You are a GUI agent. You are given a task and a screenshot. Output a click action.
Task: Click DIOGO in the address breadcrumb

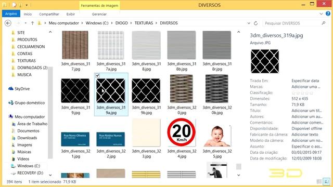121,23
